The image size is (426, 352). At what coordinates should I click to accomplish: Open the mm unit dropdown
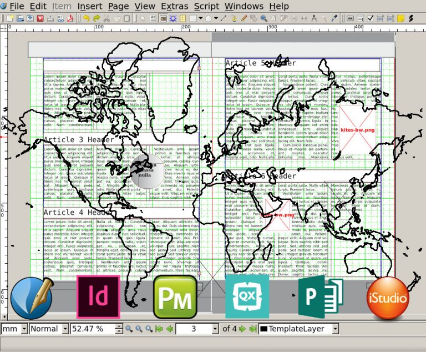[x=24, y=329]
